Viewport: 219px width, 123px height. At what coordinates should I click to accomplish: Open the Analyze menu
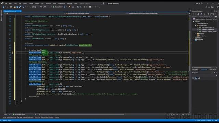point(48,3)
